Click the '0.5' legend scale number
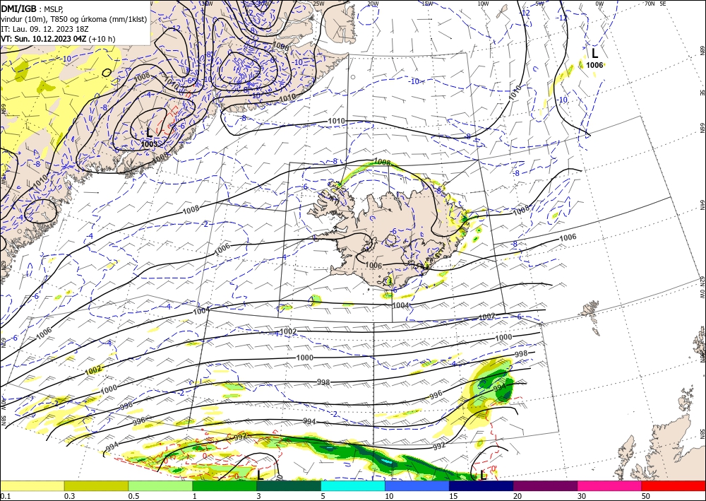The image size is (706, 501). pos(133,496)
